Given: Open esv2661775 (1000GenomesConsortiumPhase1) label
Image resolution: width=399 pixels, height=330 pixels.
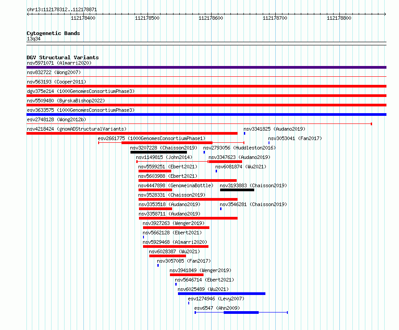Looking at the screenshot, I should (152, 138).
